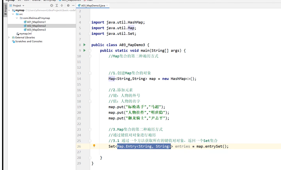
Task: Collapse the src folder node
Action: click(13, 14)
